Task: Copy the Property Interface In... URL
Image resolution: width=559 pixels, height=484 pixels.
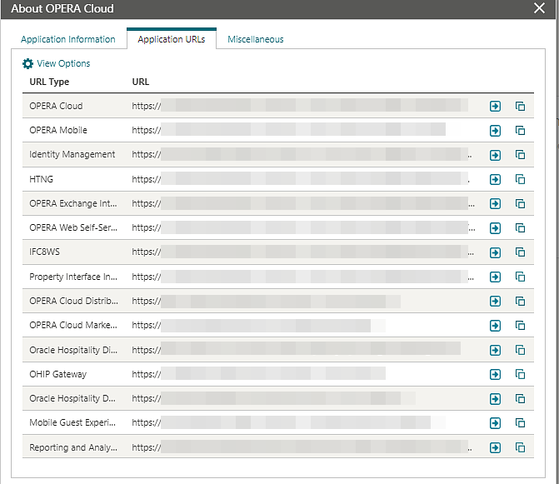Action: click(x=520, y=277)
